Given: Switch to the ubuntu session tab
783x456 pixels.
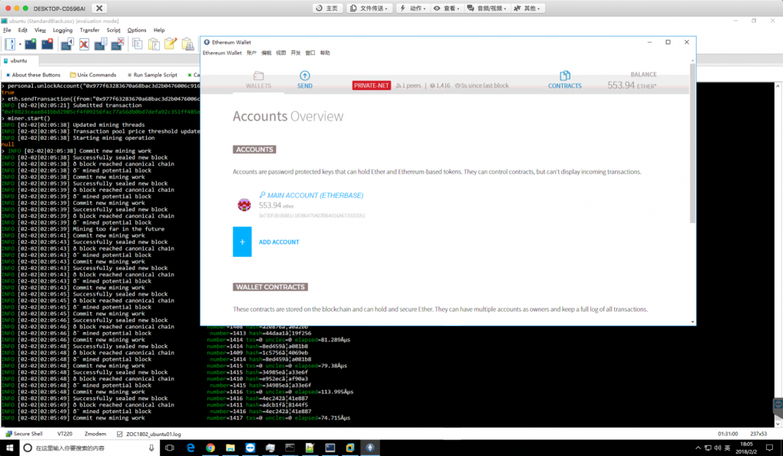Looking at the screenshot, I should point(18,61).
